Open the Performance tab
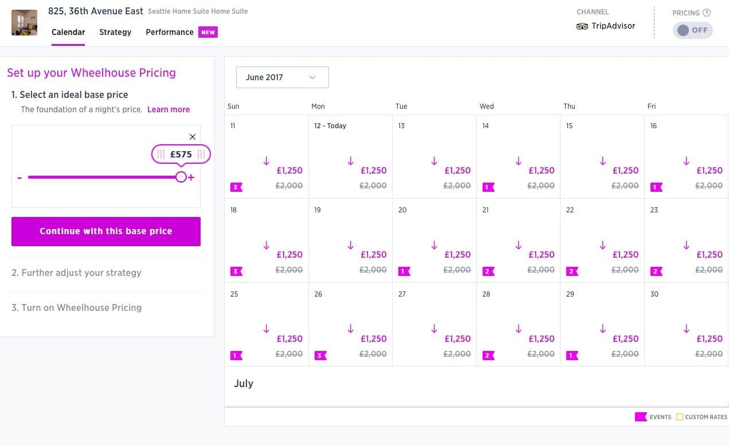Screen dimensions: 729x446 coord(170,32)
